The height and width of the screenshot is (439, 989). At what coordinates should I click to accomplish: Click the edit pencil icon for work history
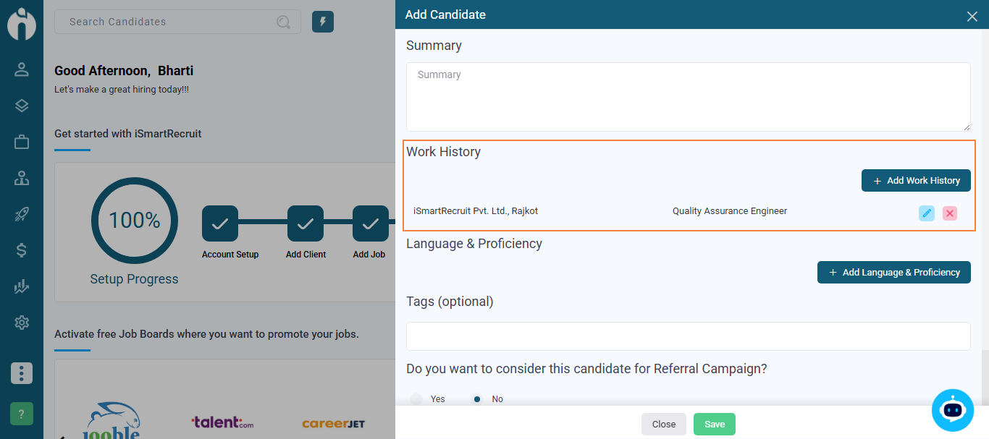926,213
